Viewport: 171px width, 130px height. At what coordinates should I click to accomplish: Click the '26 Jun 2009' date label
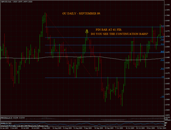4,128
